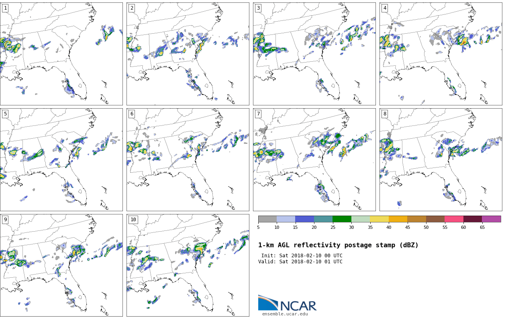506x317 pixels.
Task: Click the purple 65+ dBZ swatch
Action: coord(492,219)
